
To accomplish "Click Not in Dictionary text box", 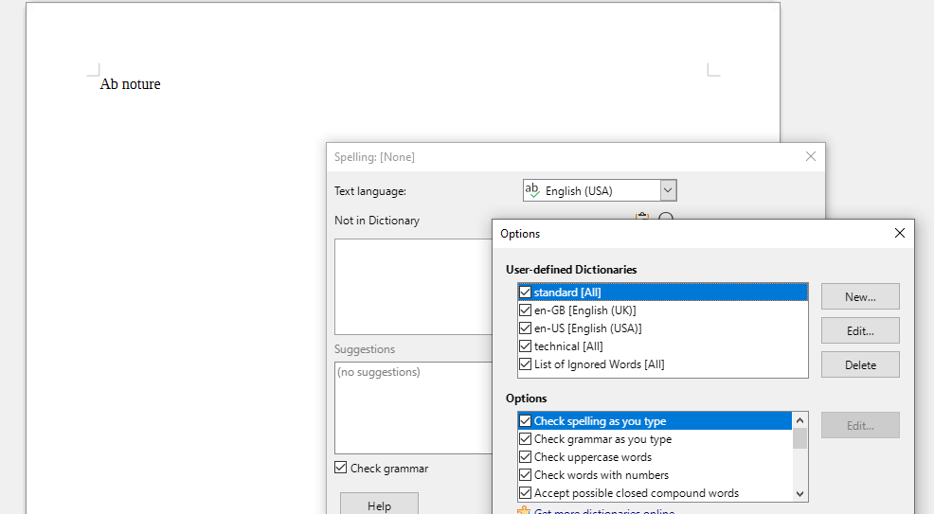I will coord(413,287).
